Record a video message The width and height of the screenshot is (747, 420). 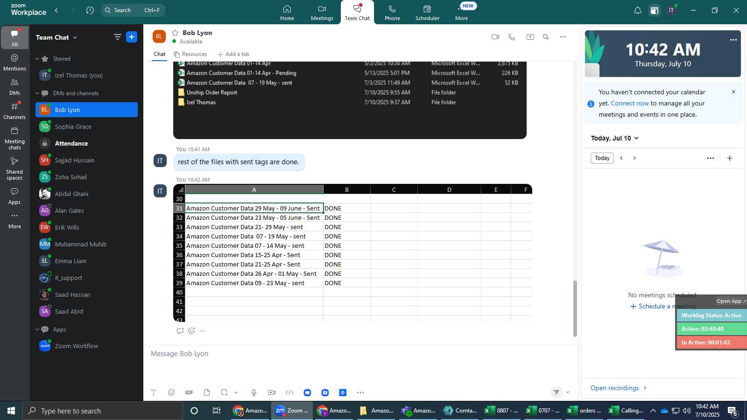[272, 392]
